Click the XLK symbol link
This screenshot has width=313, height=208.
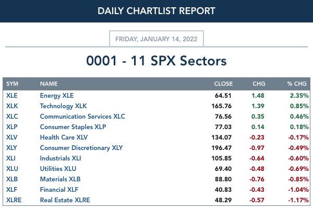coord(12,106)
